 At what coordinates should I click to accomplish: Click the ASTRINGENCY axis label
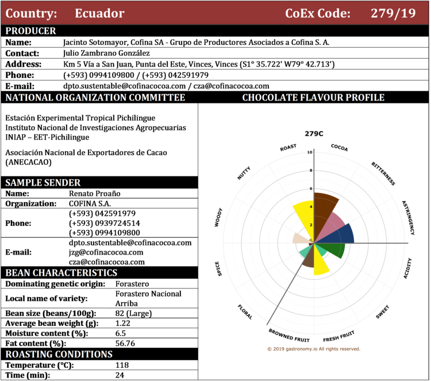(x=408, y=218)
